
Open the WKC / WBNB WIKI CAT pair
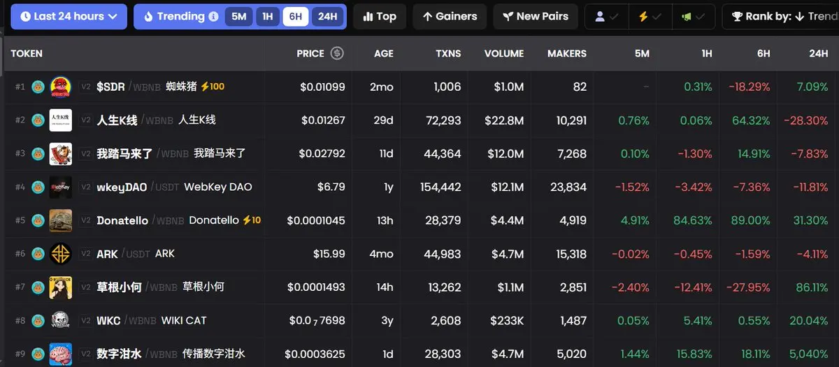pos(152,320)
